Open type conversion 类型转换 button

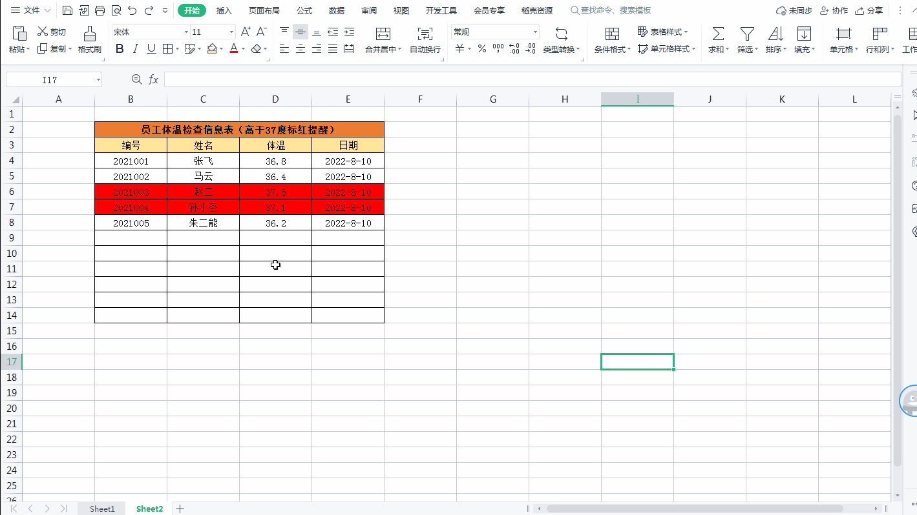[x=562, y=40]
